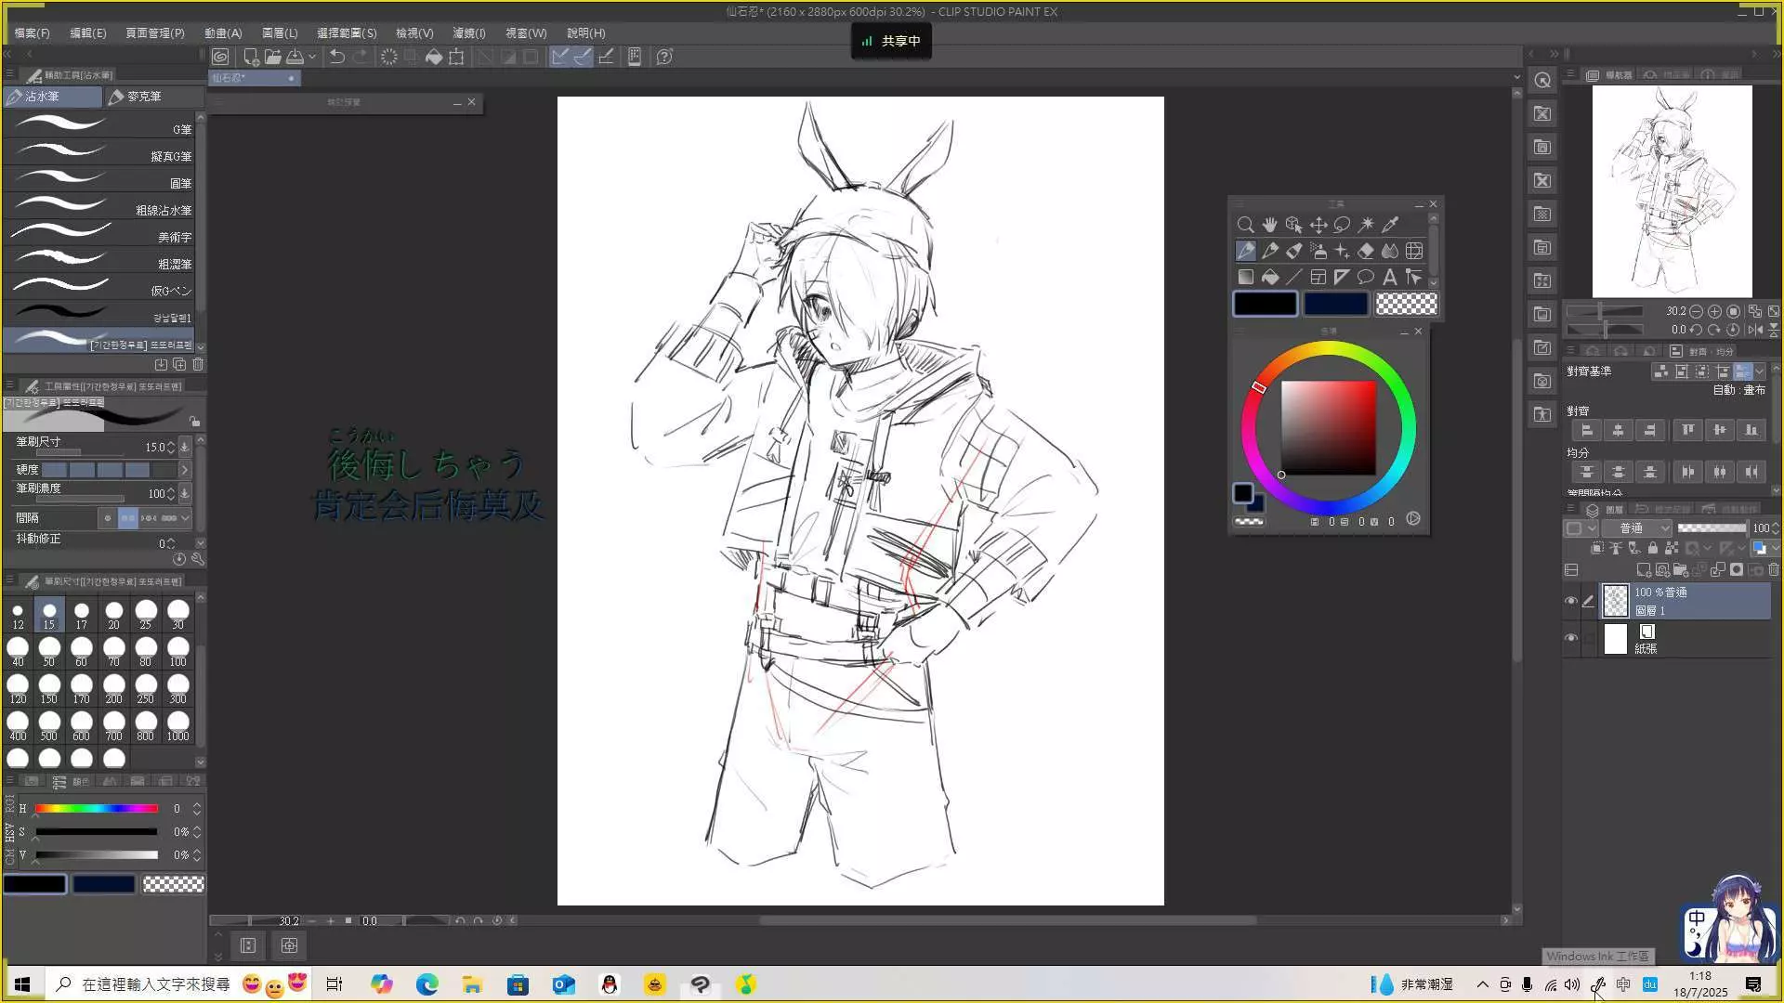Expand the 間隔 brush spacing dropdown arrow

point(185,517)
